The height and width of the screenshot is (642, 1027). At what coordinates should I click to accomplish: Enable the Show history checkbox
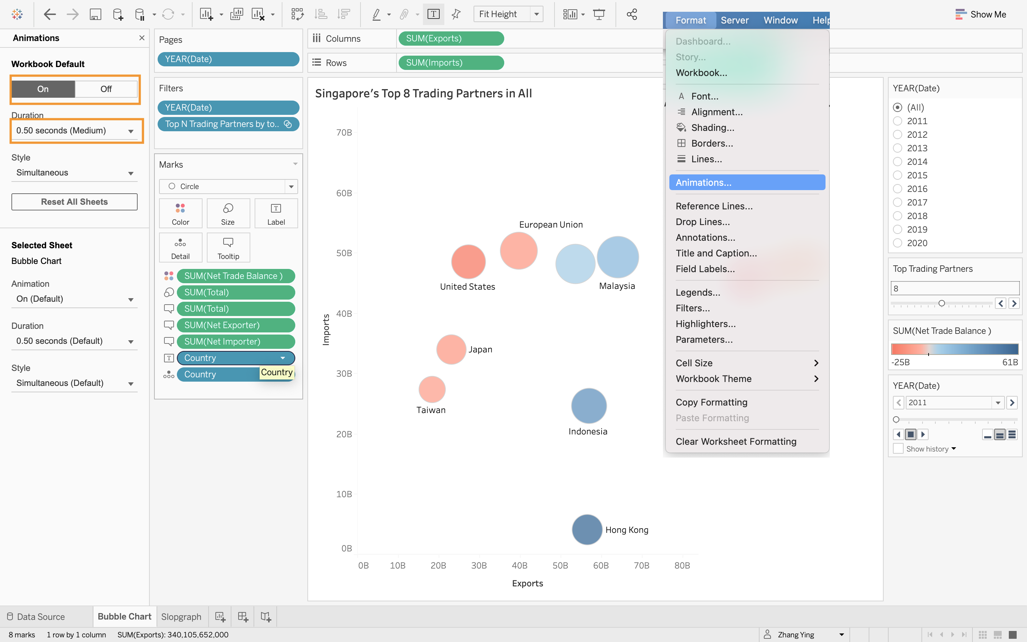898,449
